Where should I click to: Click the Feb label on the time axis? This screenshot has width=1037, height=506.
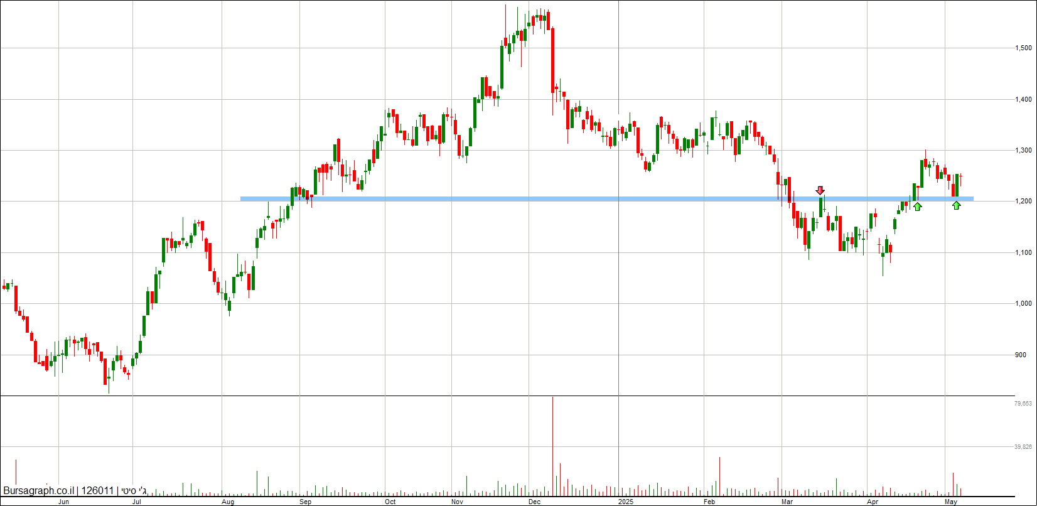point(709,502)
